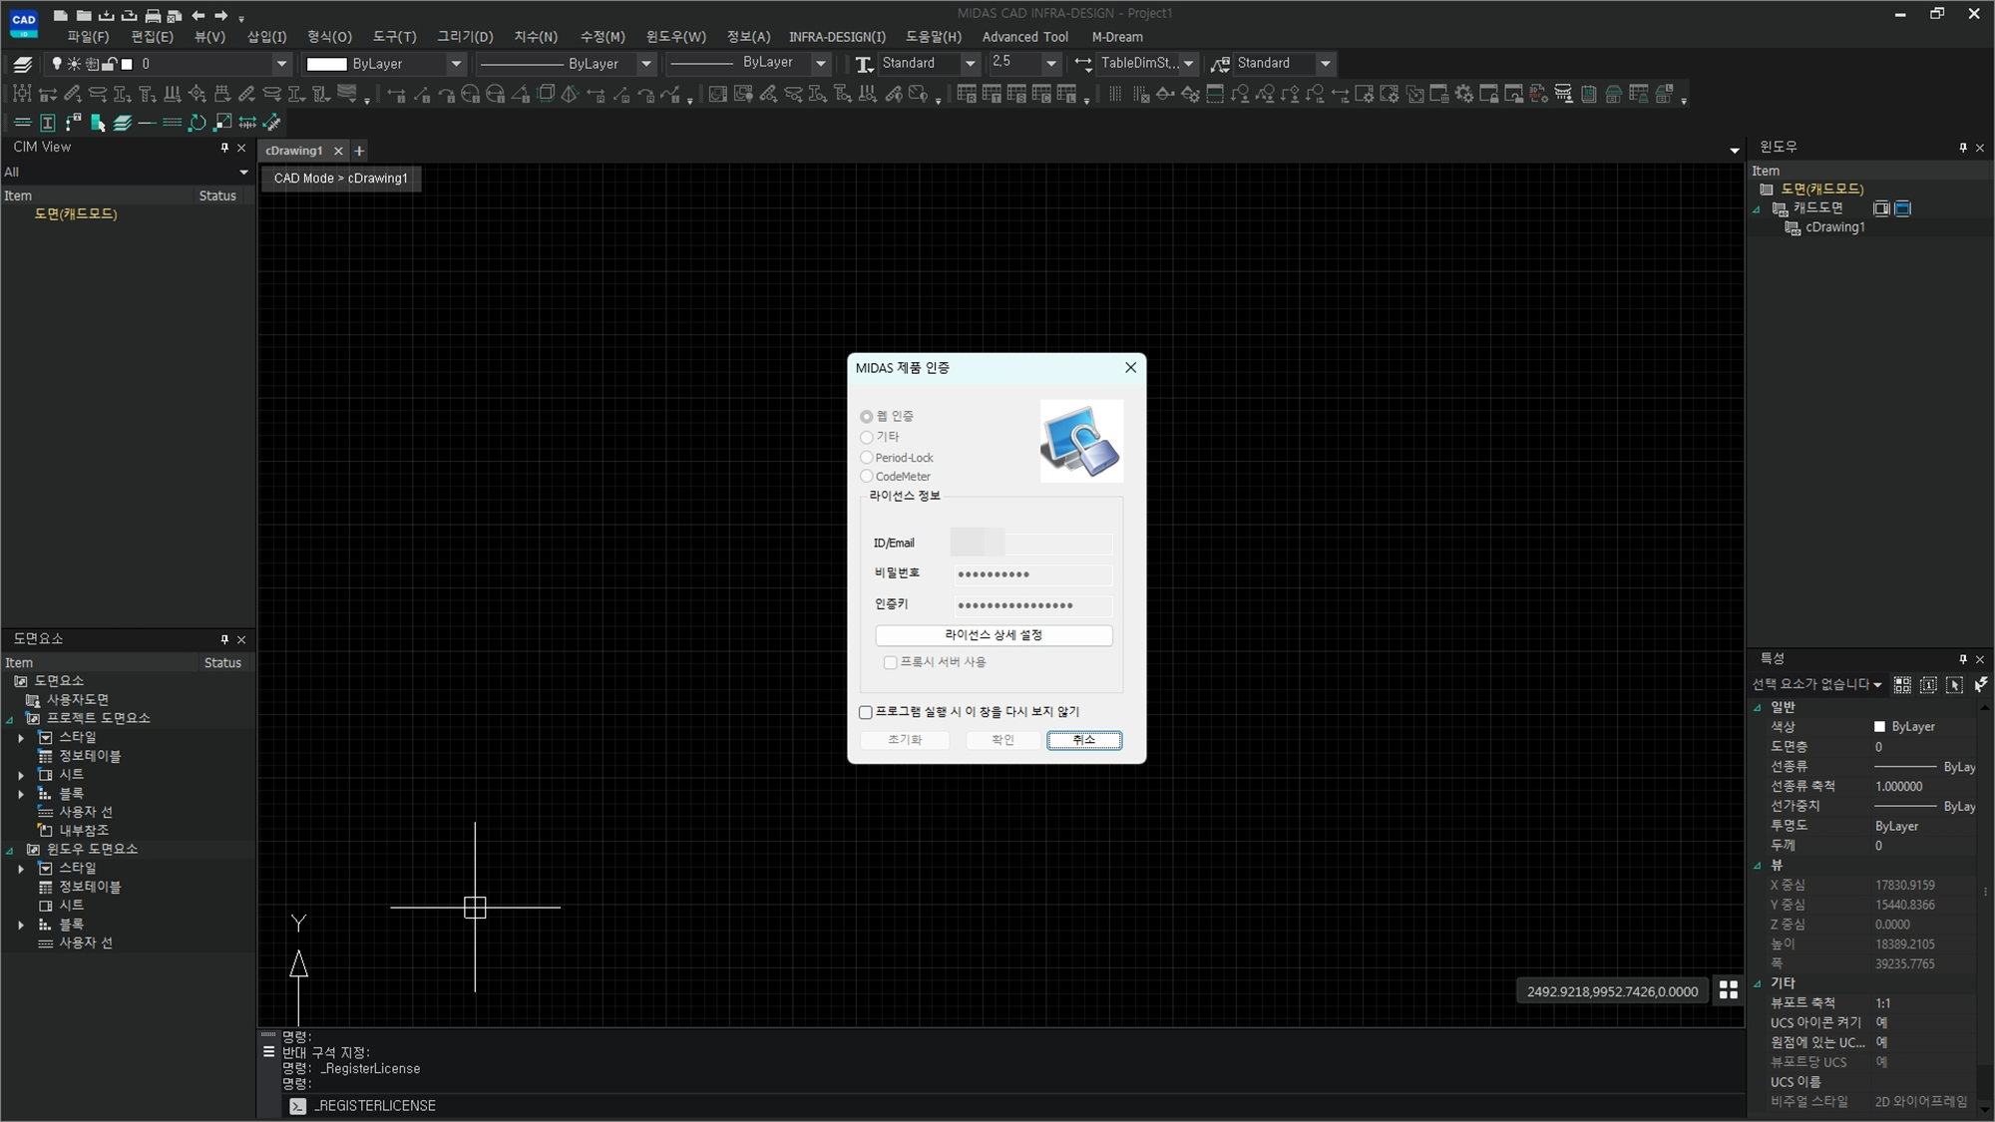This screenshot has width=1995, height=1122.
Task: Click the 확인 button in license dialog
Action: 1002,740
